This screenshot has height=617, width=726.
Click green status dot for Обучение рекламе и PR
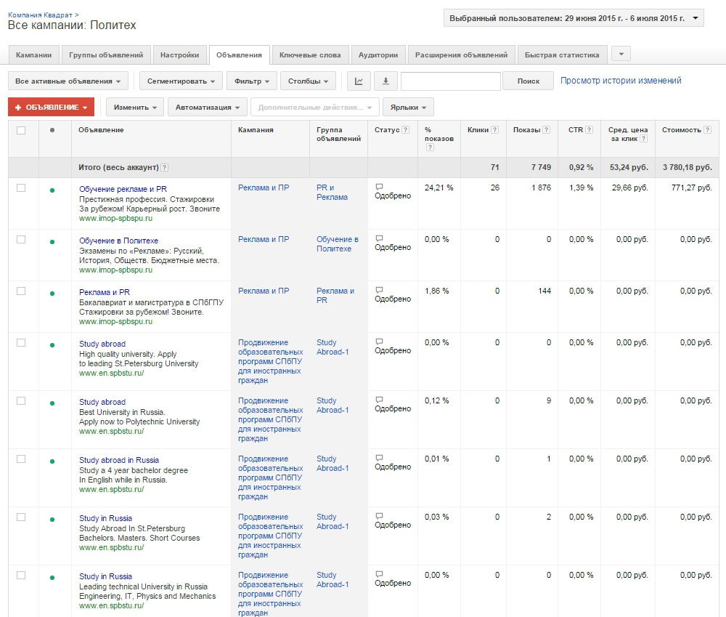pyautogui.click(x=52, y=190)
